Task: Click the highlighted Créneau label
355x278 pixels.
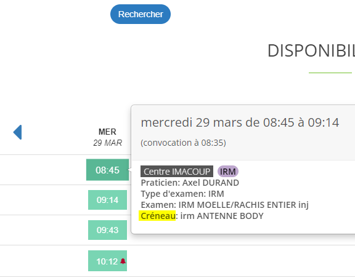Action: (157, 216)
